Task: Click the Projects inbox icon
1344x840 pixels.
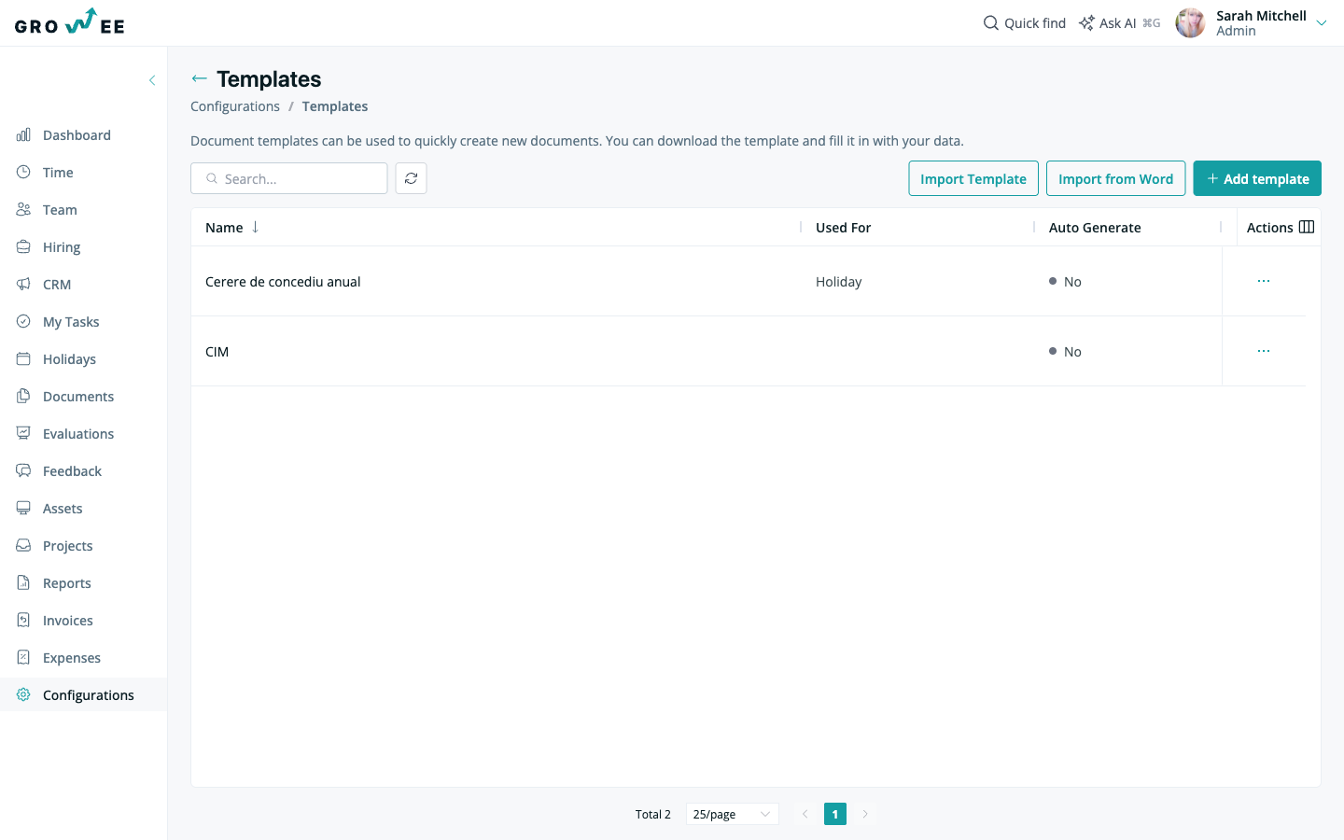Action: [23, 545]
